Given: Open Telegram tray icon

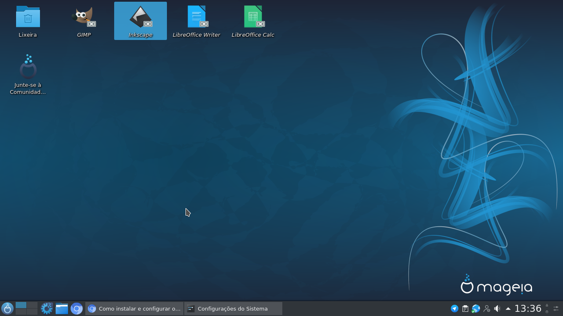Looking at the screenshot, I should click(454, 309).
